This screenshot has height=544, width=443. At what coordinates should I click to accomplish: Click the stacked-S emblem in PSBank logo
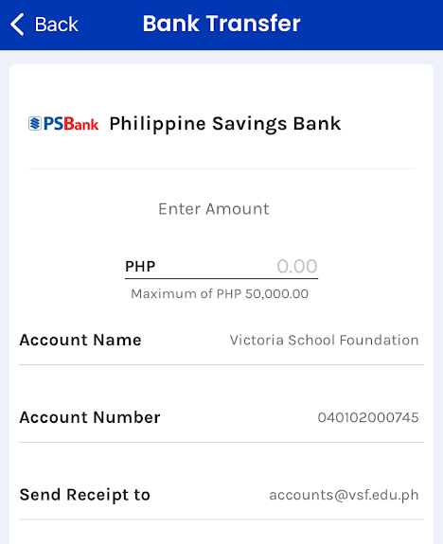[35, 124]
